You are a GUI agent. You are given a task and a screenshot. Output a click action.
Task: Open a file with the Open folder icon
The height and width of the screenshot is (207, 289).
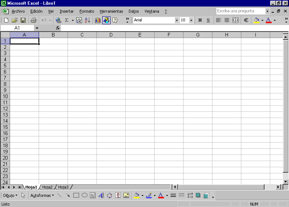coord(14,20)
